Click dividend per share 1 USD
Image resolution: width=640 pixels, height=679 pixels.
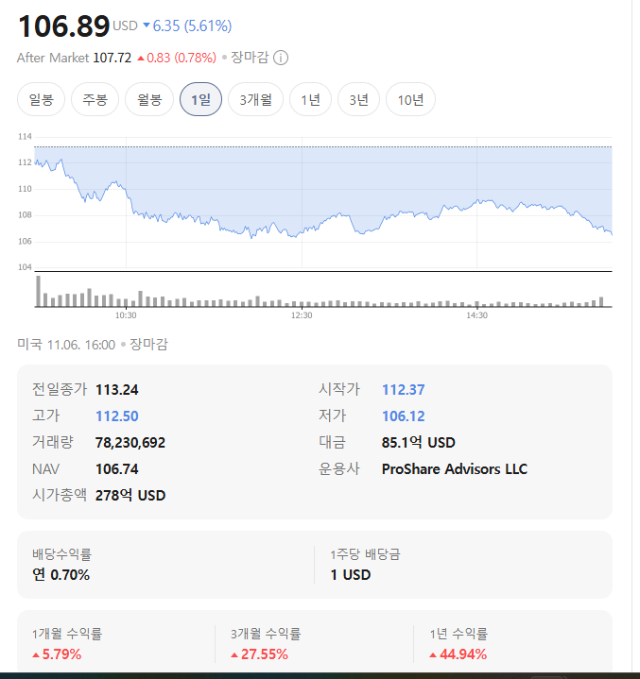(351, 574)
